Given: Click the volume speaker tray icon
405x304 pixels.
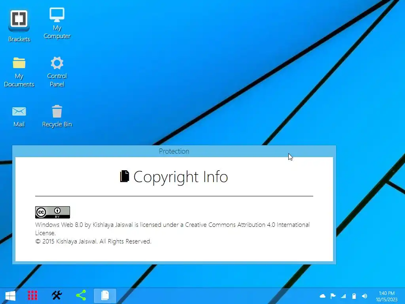Looking at the screenshot, I should pyautogui.click(x=364, y=296).
